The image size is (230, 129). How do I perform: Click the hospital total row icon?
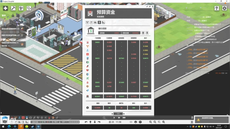click(88, 96)
